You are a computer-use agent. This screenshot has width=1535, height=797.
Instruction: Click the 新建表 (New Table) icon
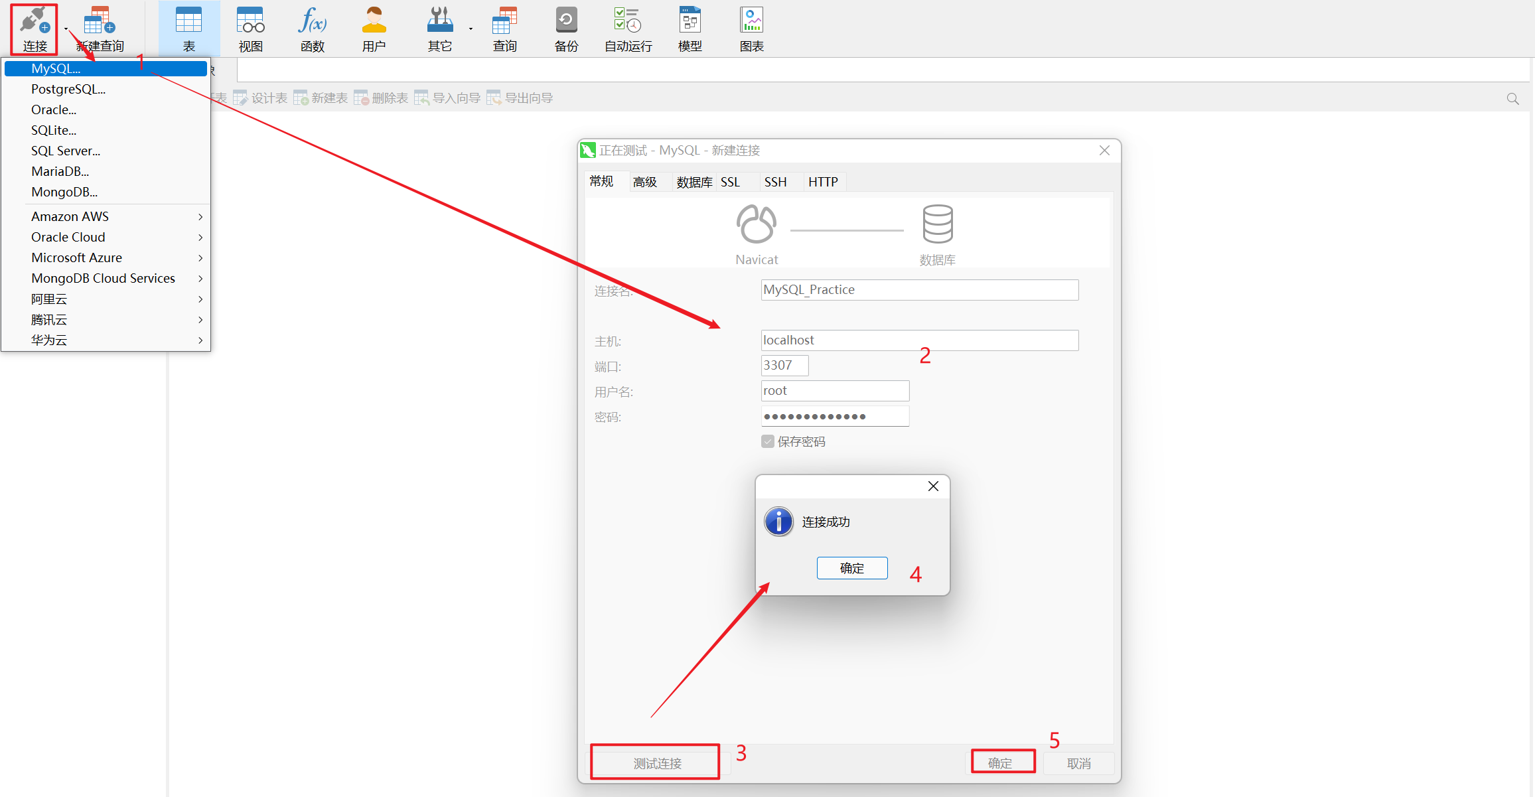click(321, 98)
